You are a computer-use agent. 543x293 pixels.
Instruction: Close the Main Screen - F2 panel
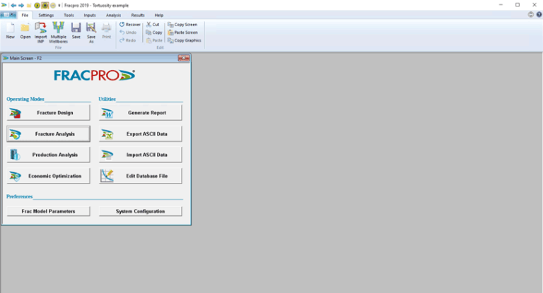pos(184,58)
